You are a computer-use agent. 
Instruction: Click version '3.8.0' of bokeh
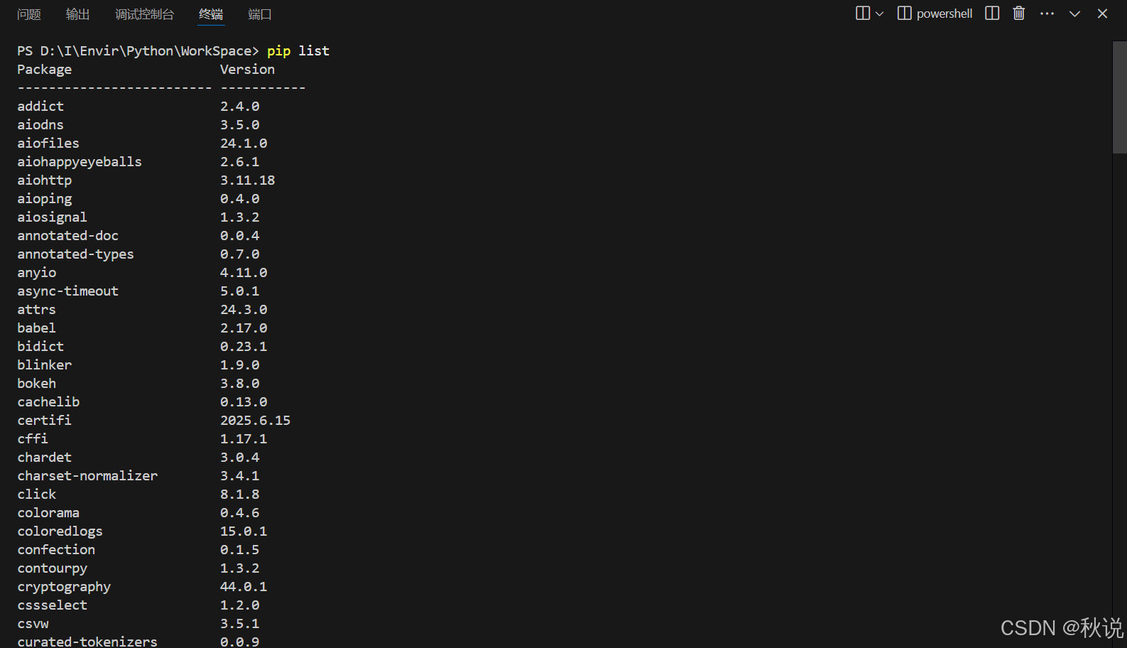240,383
